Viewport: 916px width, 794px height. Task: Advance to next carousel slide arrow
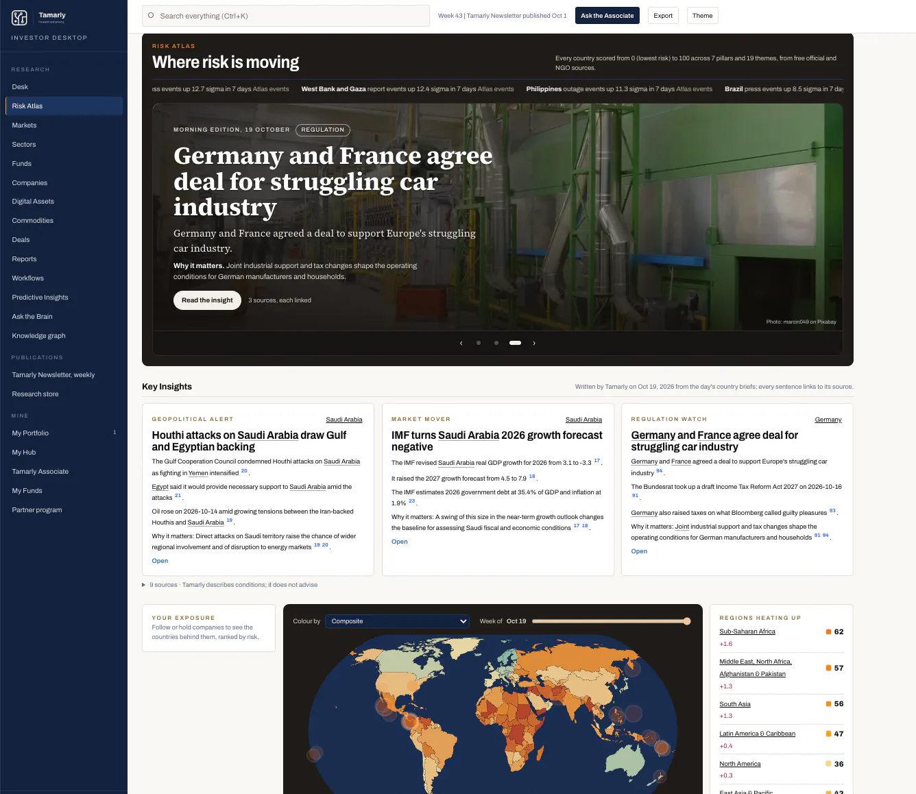tap(534, 343)
